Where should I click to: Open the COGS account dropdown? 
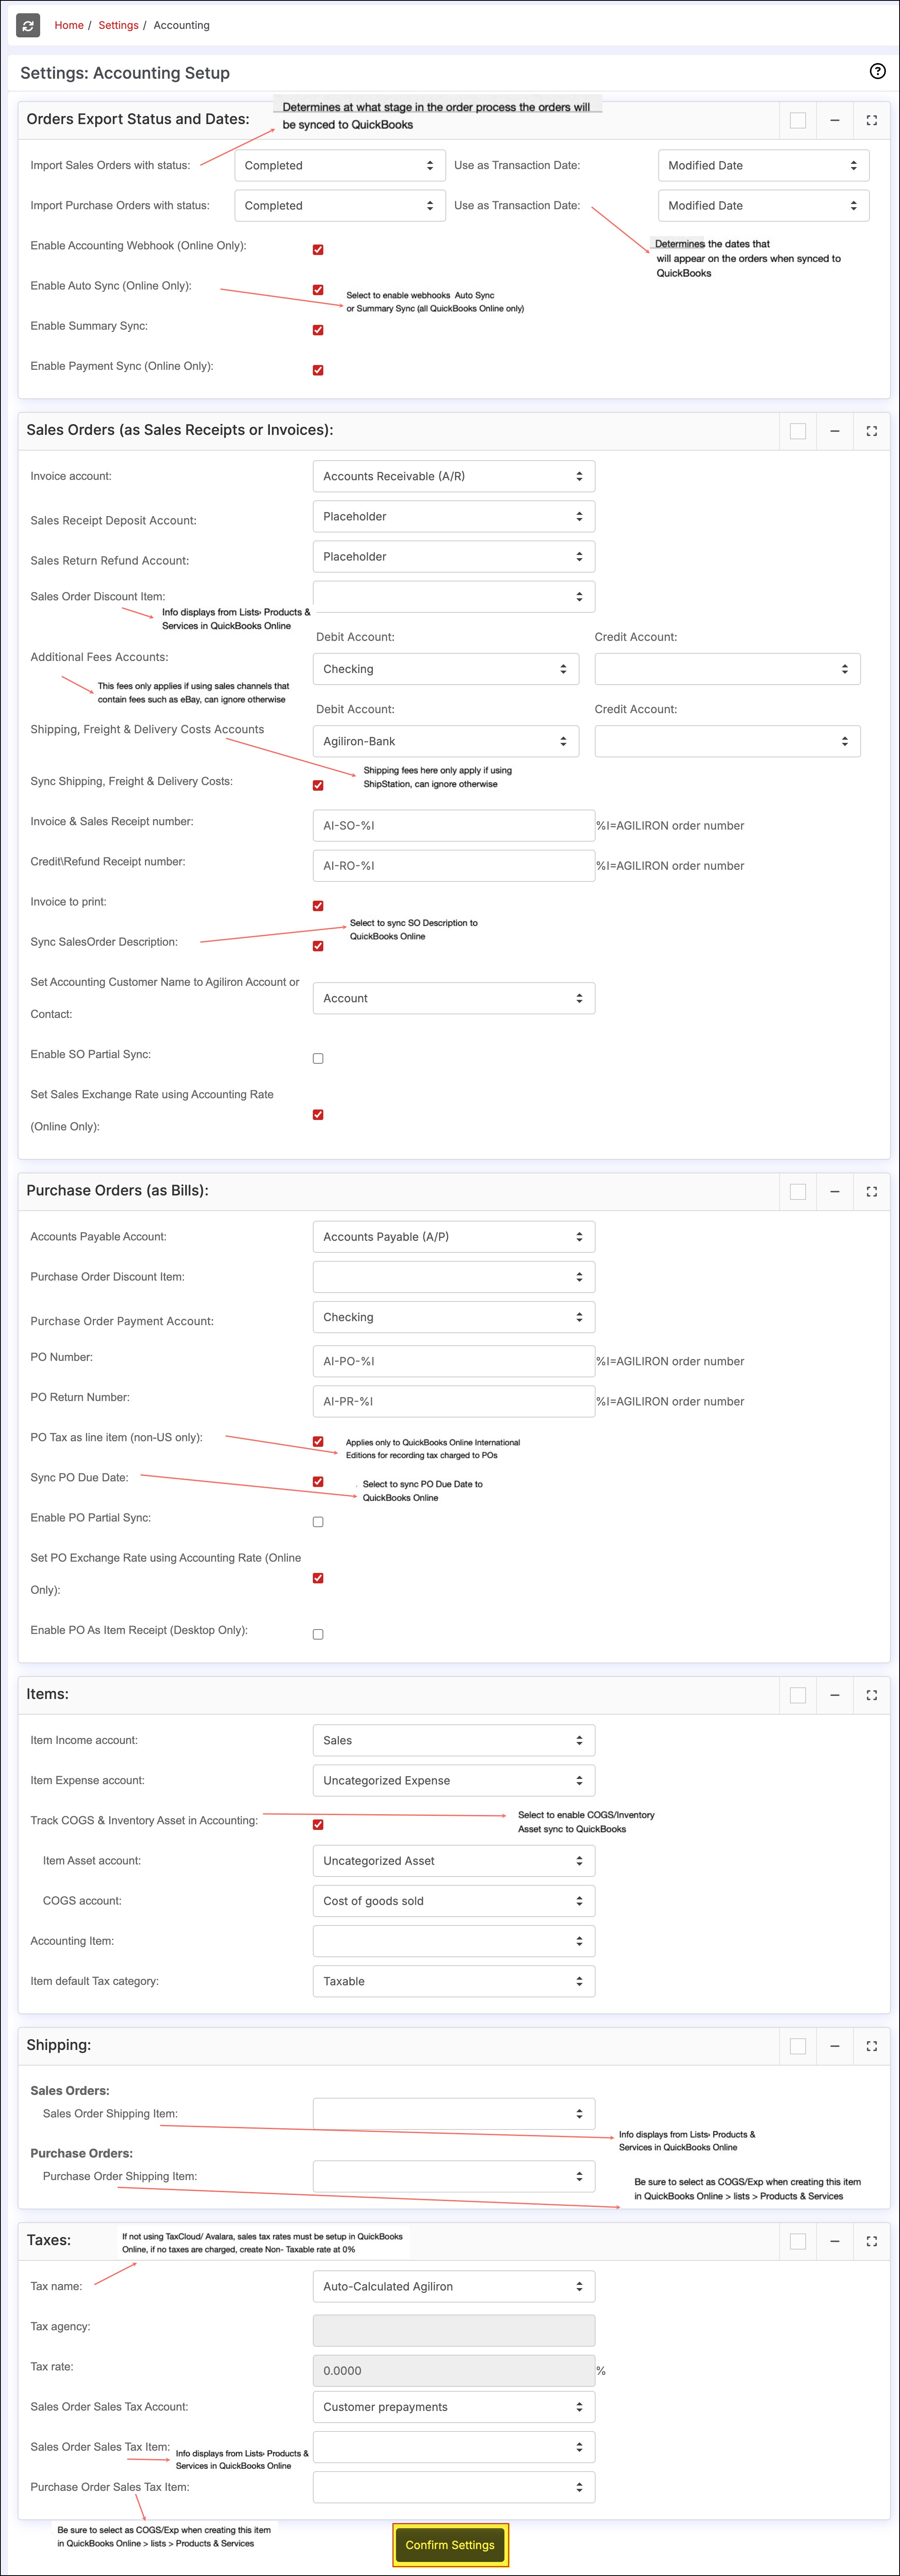coord(453,1900)
